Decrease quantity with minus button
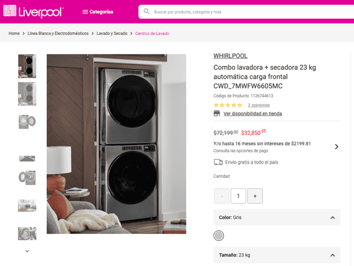The image size is (354, 266). [222, 196]
